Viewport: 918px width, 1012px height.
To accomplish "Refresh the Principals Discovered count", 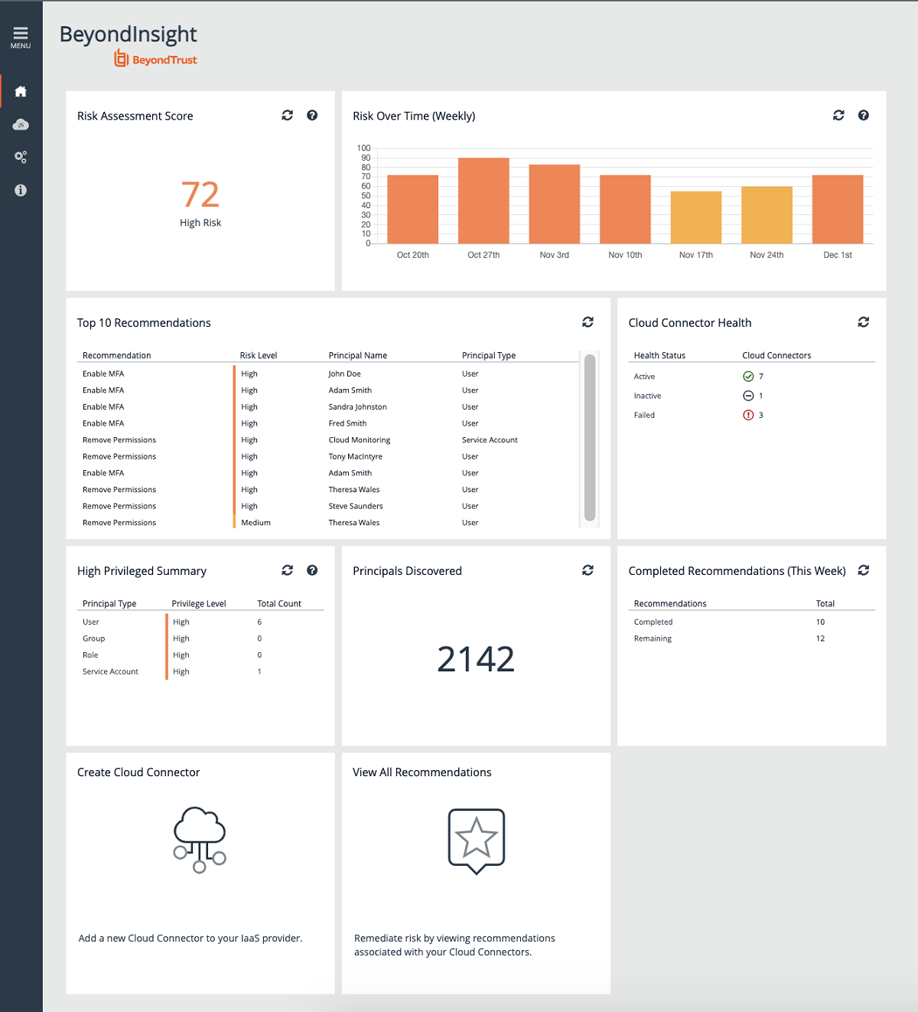I will (x=588, y=570).
